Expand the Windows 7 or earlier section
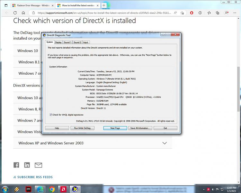 [x=28, y=73]
